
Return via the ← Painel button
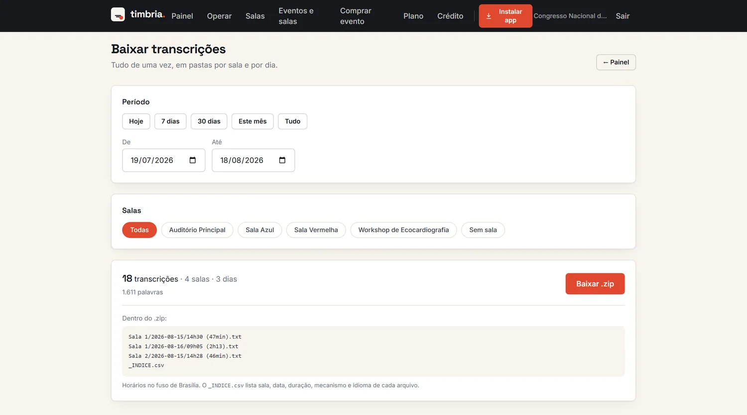tap(616, 62)
